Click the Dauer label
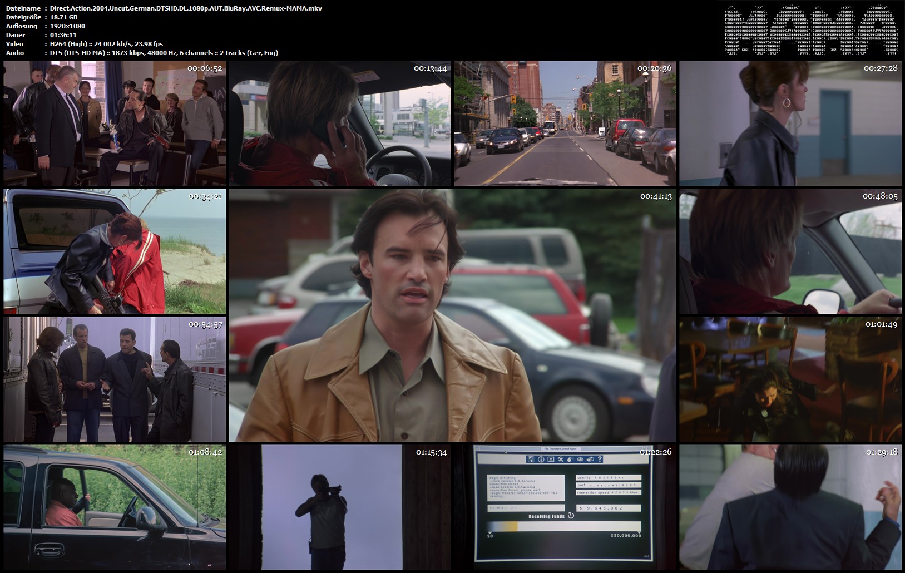905x573 pixels. point(15,35)
